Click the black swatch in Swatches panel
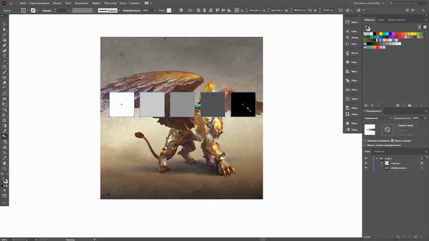The width and height of the screenshot is (429, 241). tap(375, 34)
